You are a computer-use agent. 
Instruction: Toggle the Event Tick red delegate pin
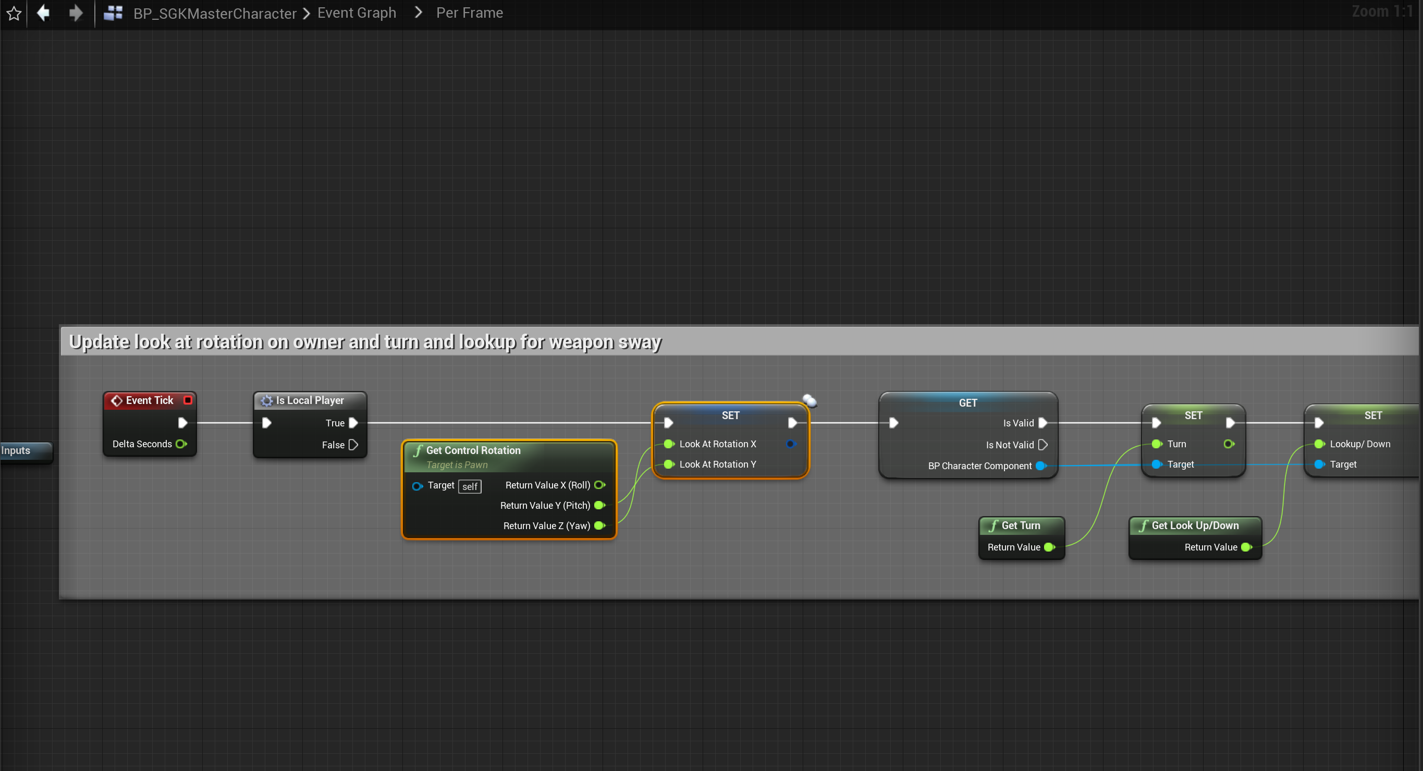click(188, 400)
